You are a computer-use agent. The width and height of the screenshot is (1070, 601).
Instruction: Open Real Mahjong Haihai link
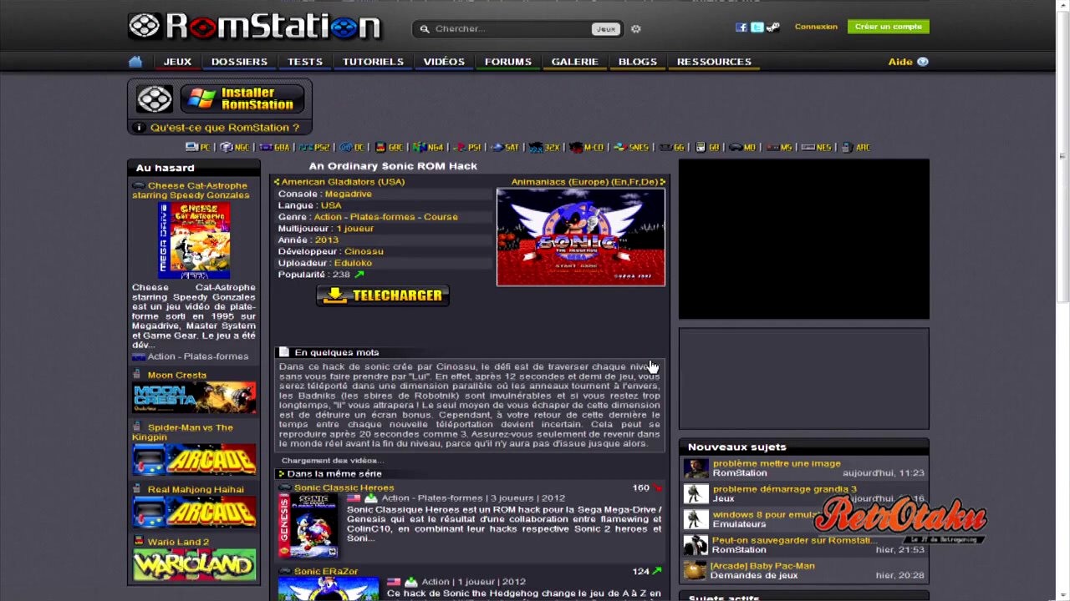point(196,490)
